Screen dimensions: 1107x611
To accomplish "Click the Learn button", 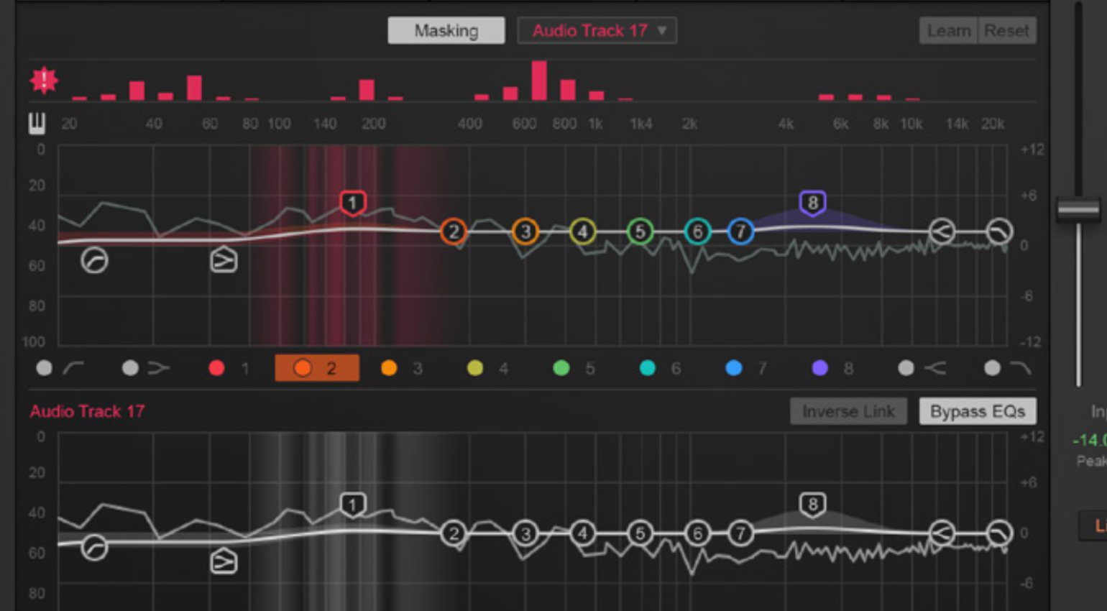I will [x=948, y=31].
